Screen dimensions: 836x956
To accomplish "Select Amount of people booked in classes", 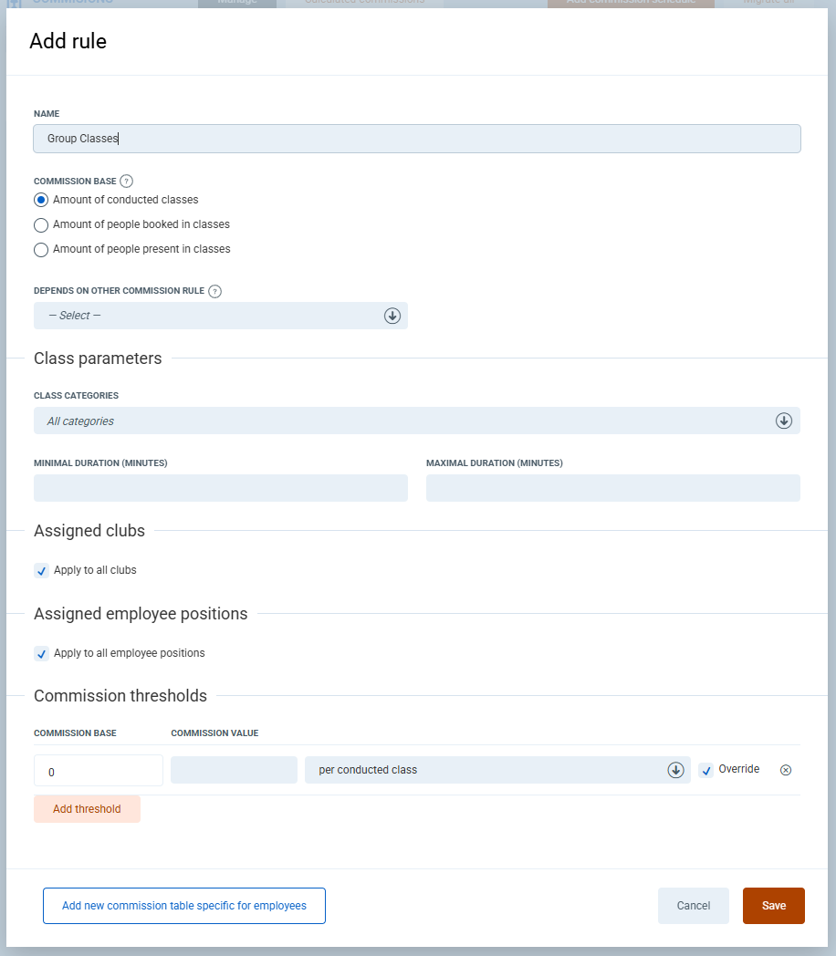I will pos(41,224).
